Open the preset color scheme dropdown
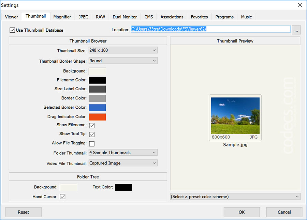307x220 pixels. pos(235,197)
